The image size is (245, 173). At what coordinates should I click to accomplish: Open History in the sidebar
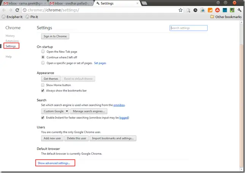(10, 36)
